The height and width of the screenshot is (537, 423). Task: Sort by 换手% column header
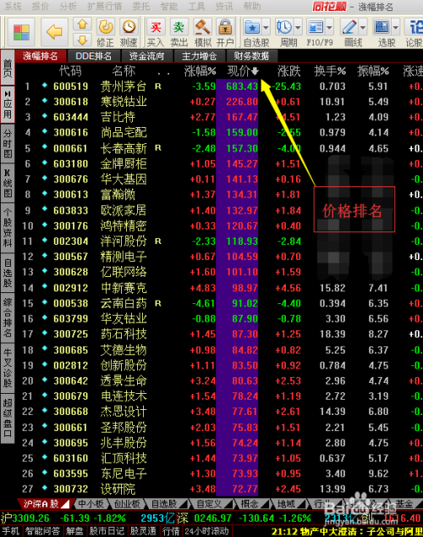(x=330, y=71)
